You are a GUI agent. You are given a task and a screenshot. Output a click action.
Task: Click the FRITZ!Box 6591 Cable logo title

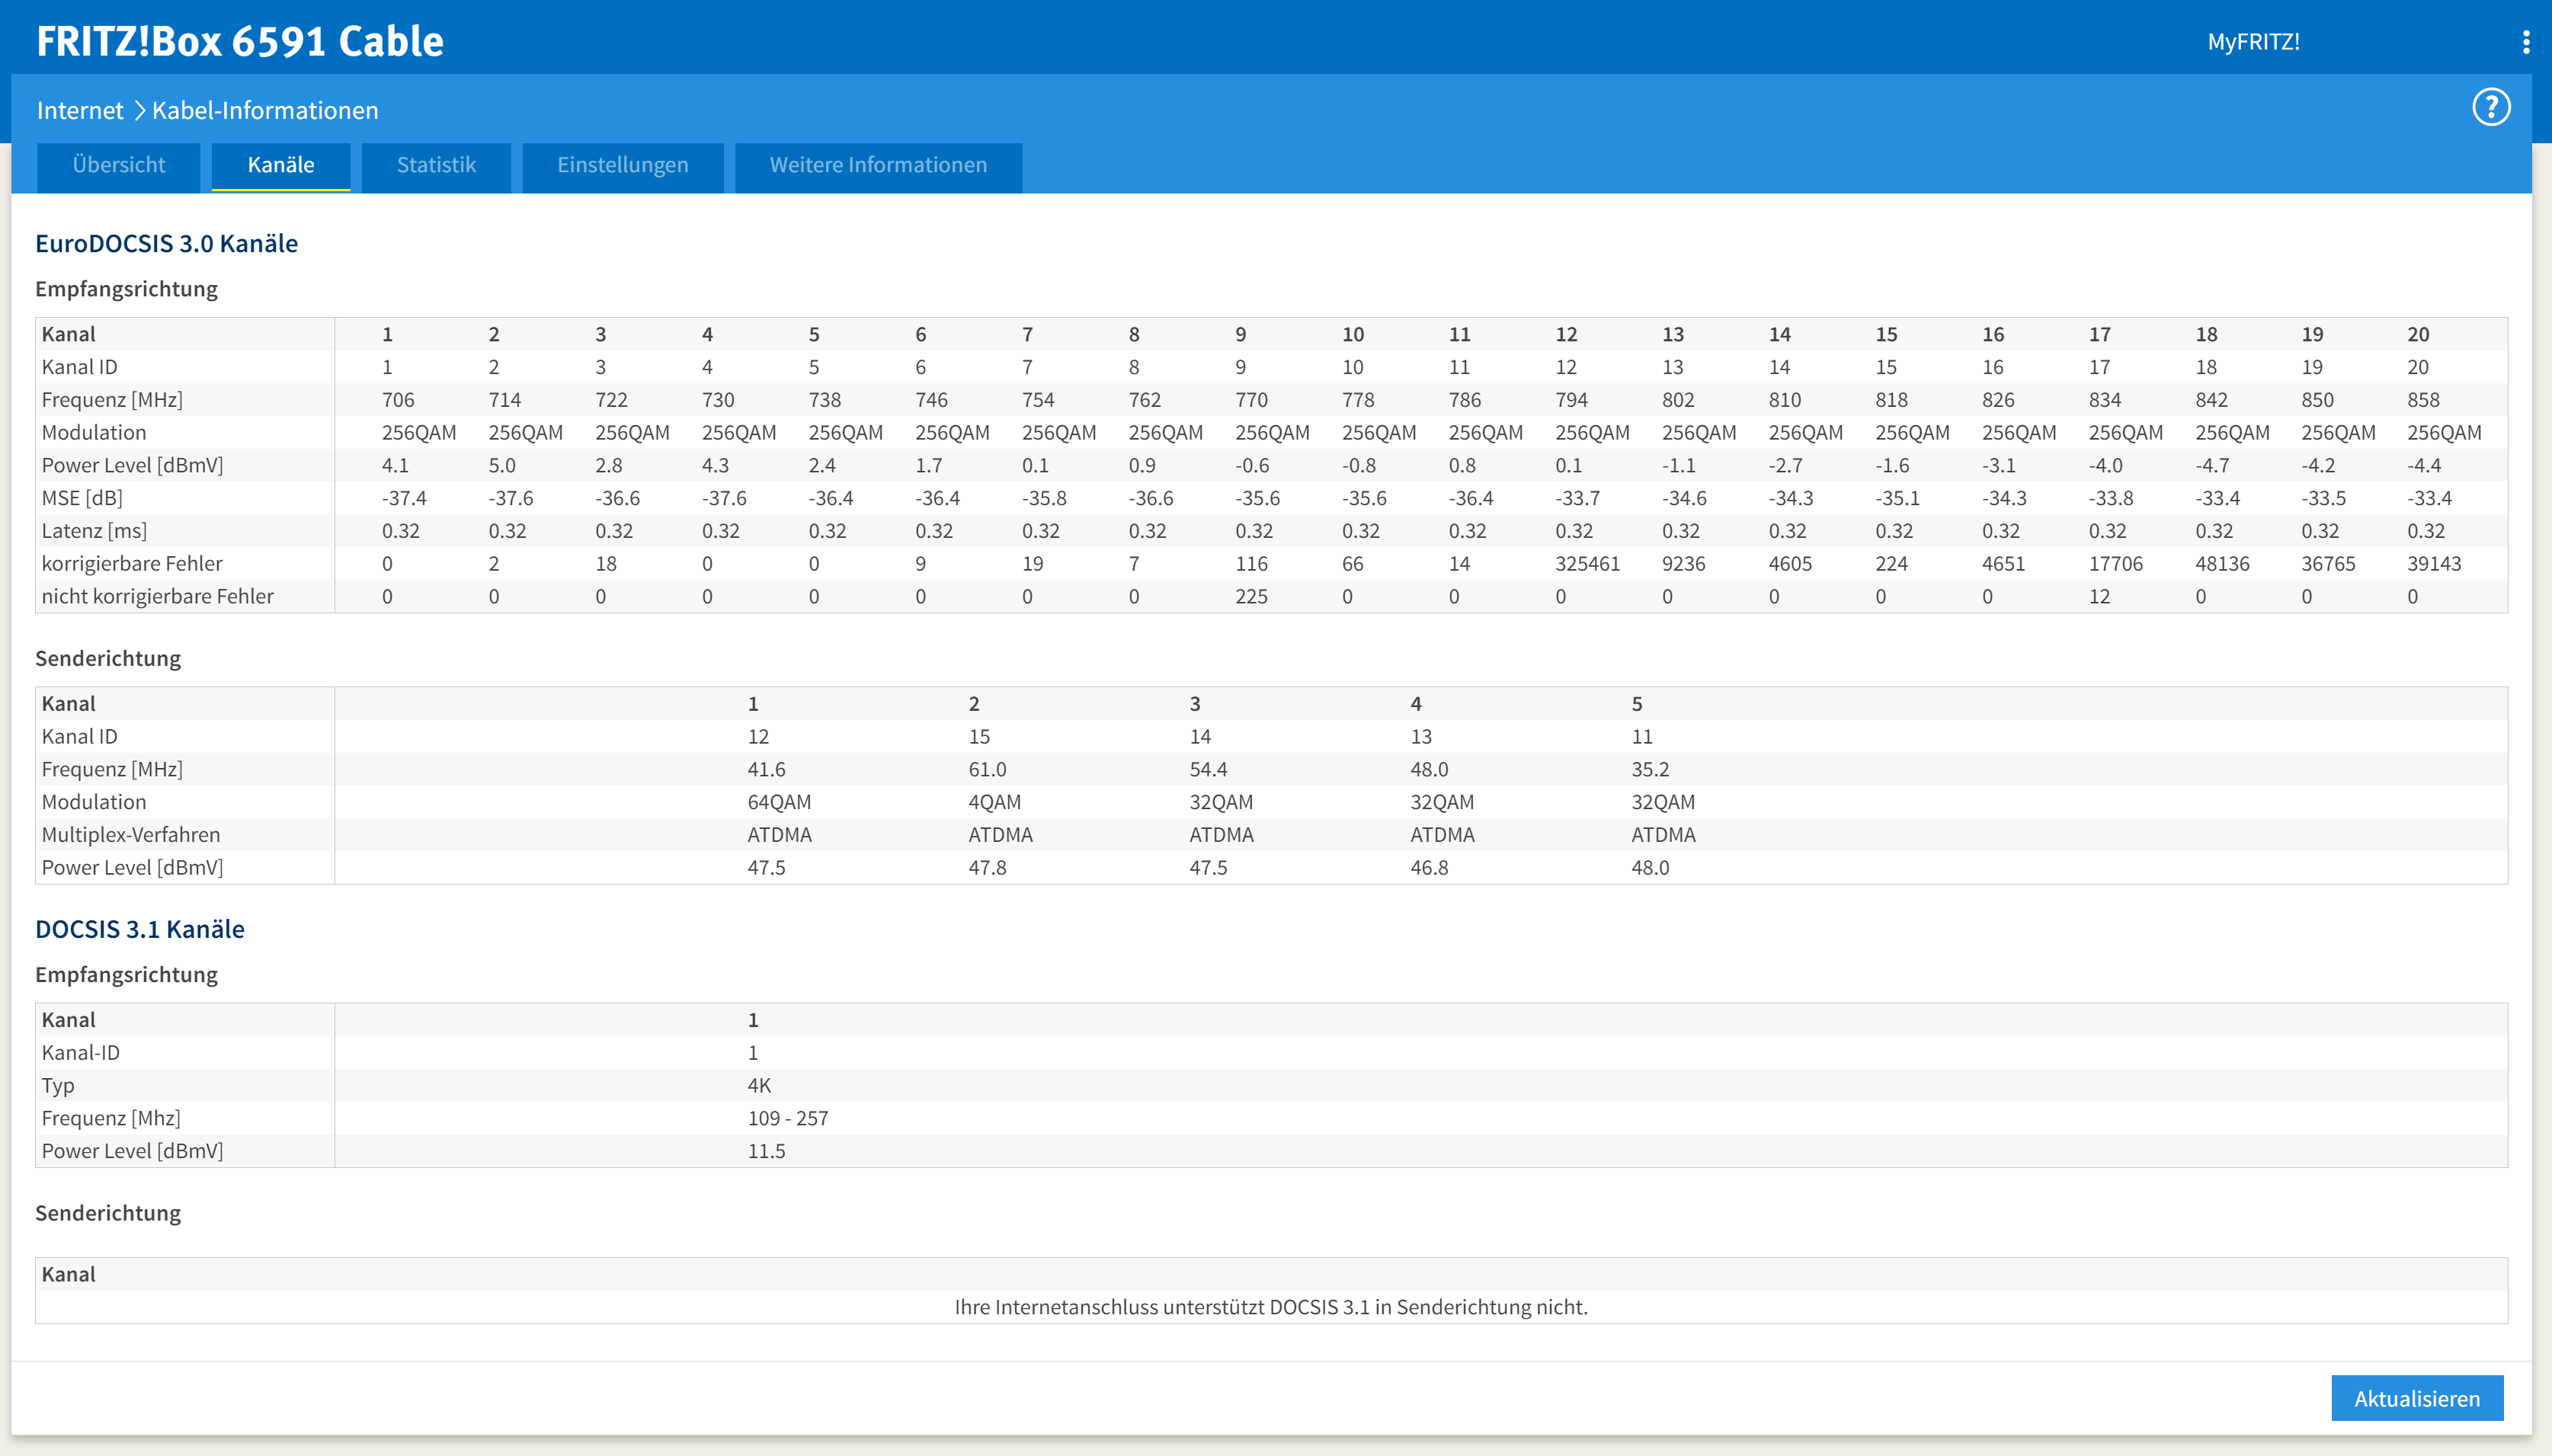(240, 41)
